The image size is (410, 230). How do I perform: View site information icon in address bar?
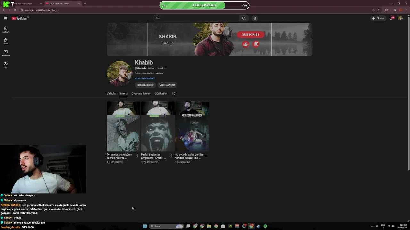pyautogui.click(x=22, y=10)
